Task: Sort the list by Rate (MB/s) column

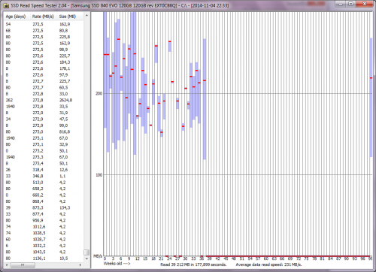Action: (x=44, y=17)
